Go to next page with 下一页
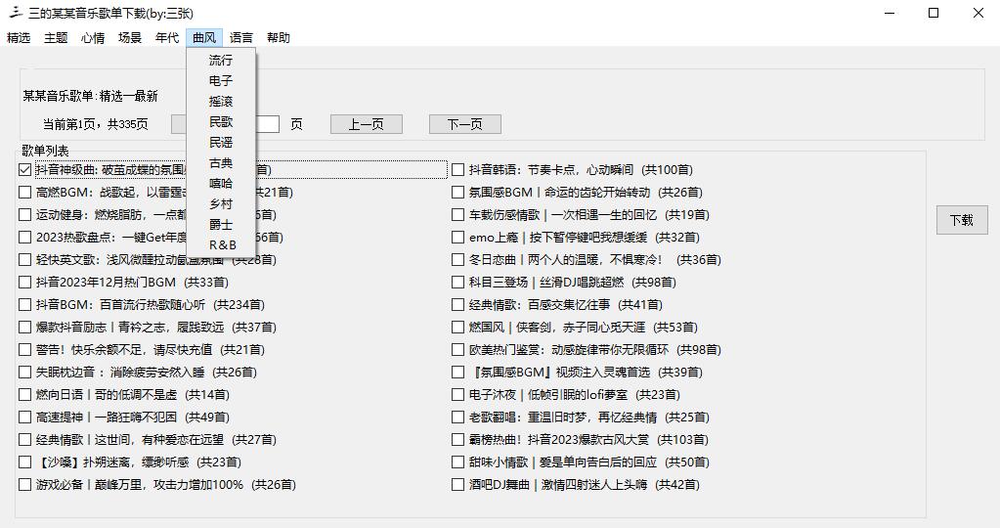Screen dimensions: 1000x528 tap(465, 124)
